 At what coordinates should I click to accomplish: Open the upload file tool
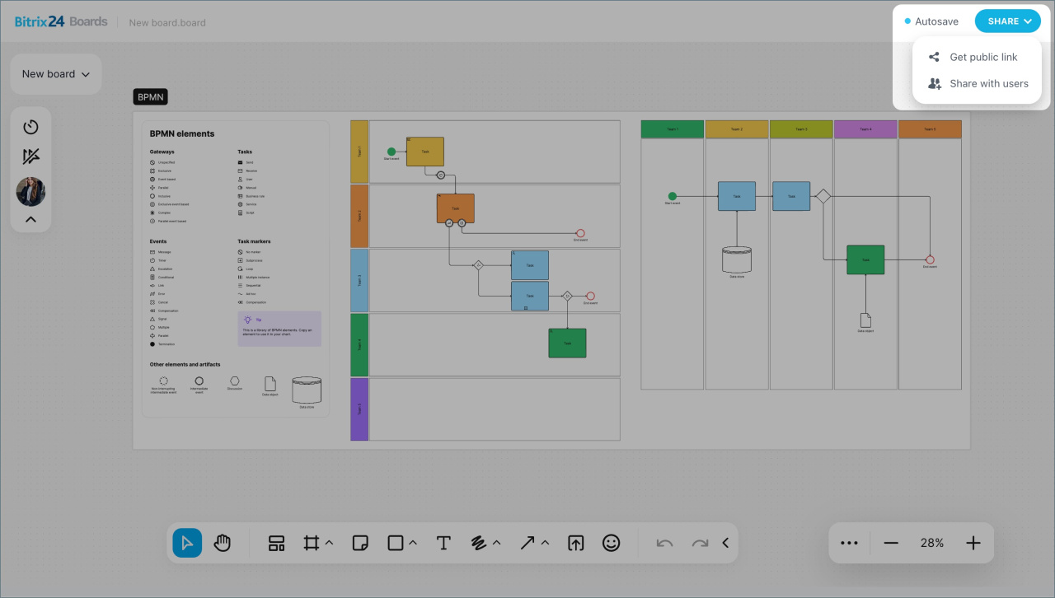click(576, 543)
